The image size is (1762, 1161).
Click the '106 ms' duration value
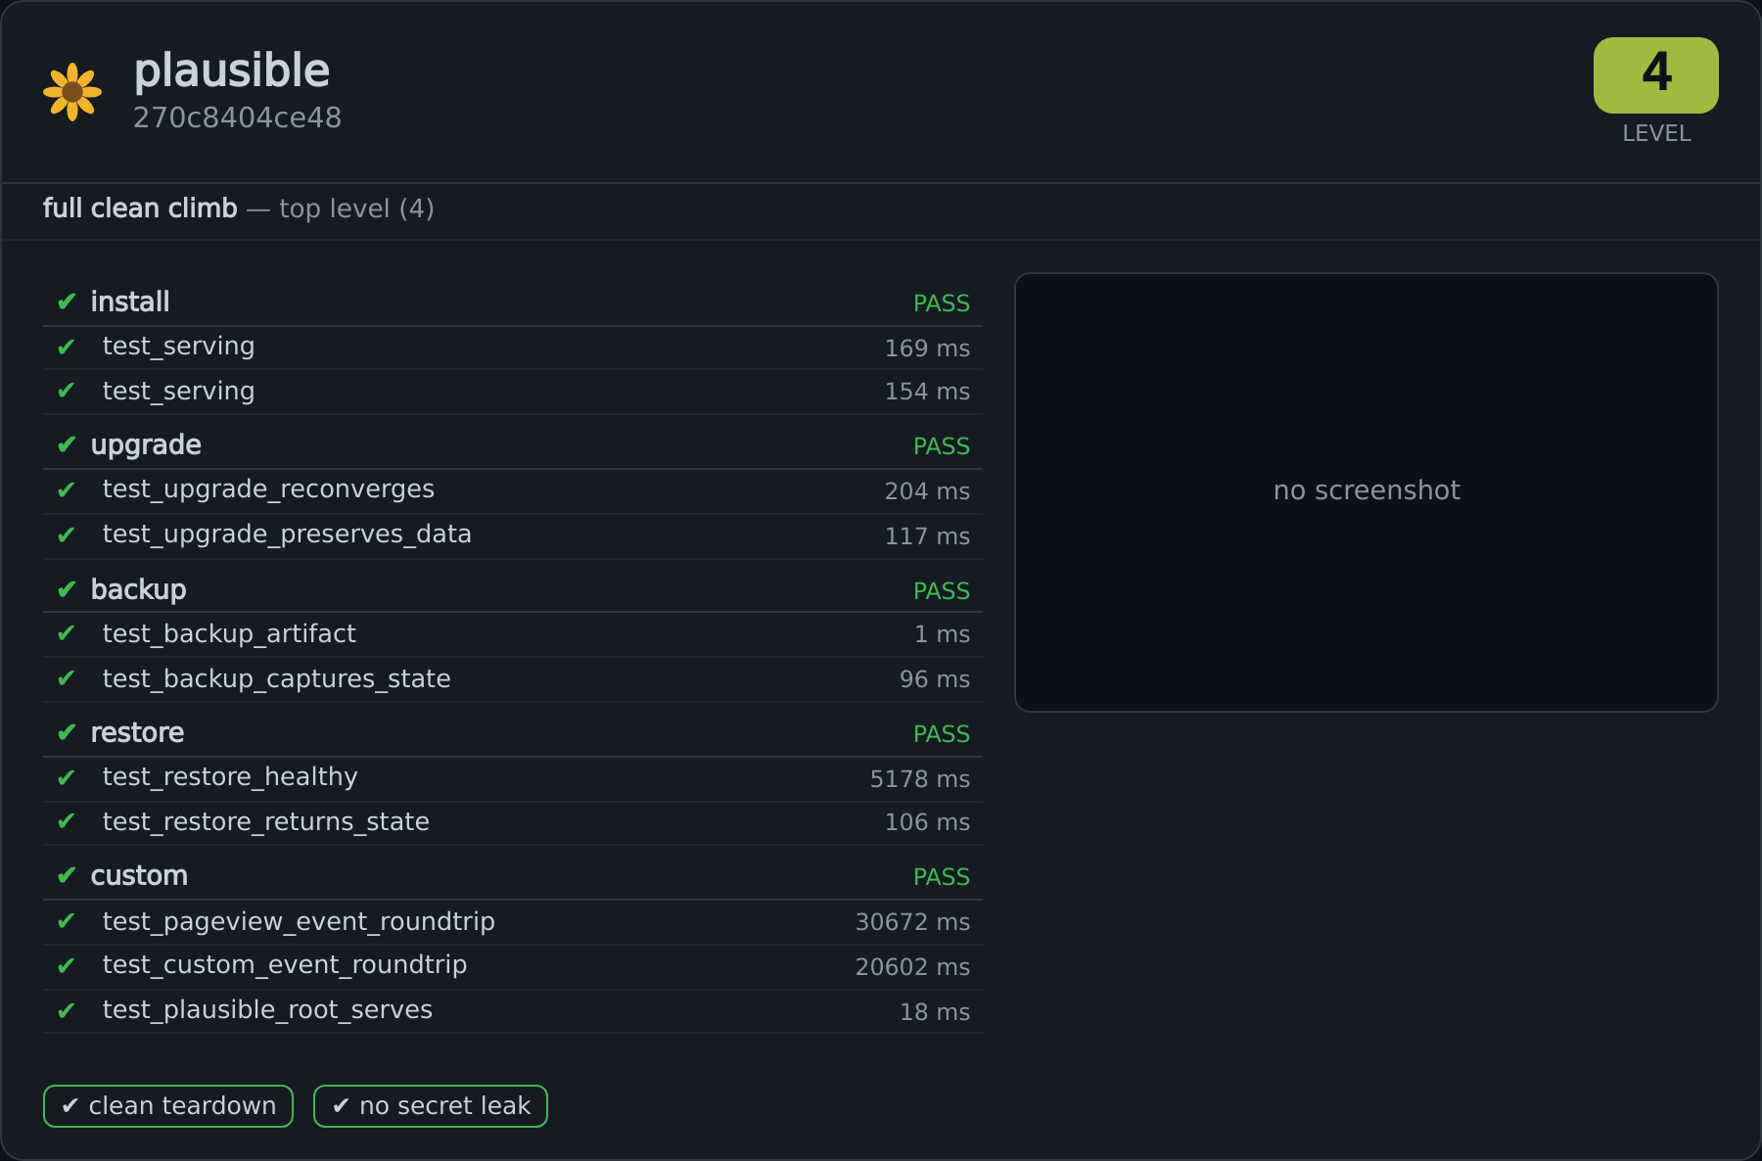pyautogui.click(x=927, y=822)
